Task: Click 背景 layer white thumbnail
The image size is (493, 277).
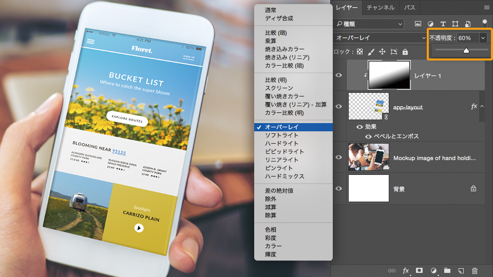Action: coord(369,188)
